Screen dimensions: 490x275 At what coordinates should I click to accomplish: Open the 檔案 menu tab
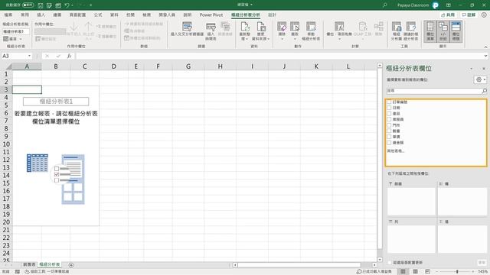pyautogui.click(x=8, y=15)
